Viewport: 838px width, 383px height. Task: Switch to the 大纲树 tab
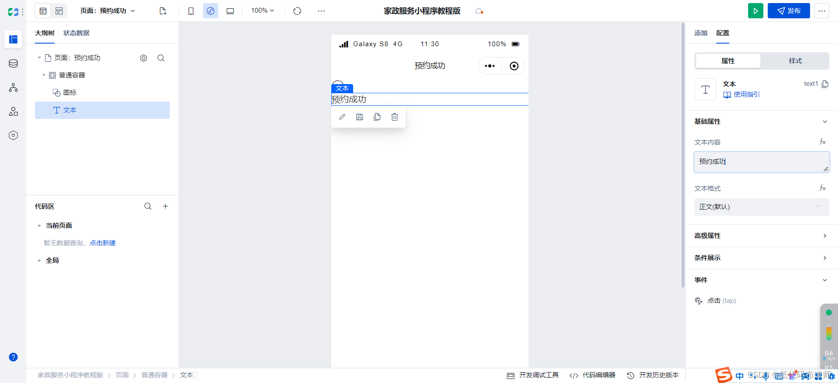(x=45, y=33)
